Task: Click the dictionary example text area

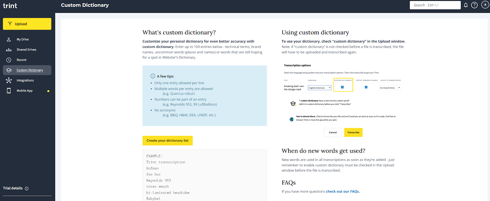Action: click(205, 175)
